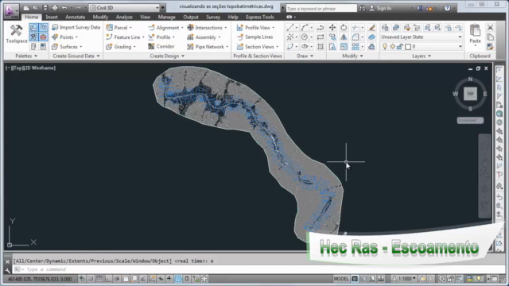This screenshot has width=509, height=286.
Task: Open the Survey ribbon tab
Action: point(213,17)
